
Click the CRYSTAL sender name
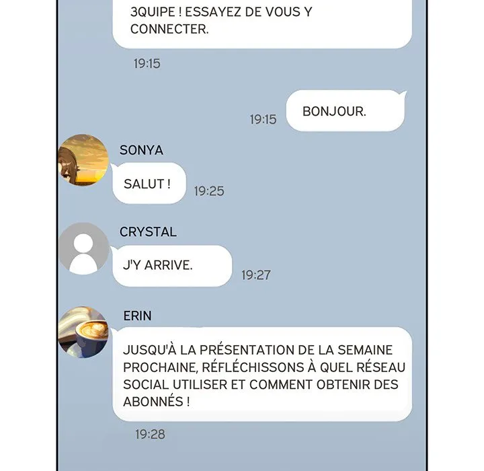pyautogui.click(x=148, y=231)
